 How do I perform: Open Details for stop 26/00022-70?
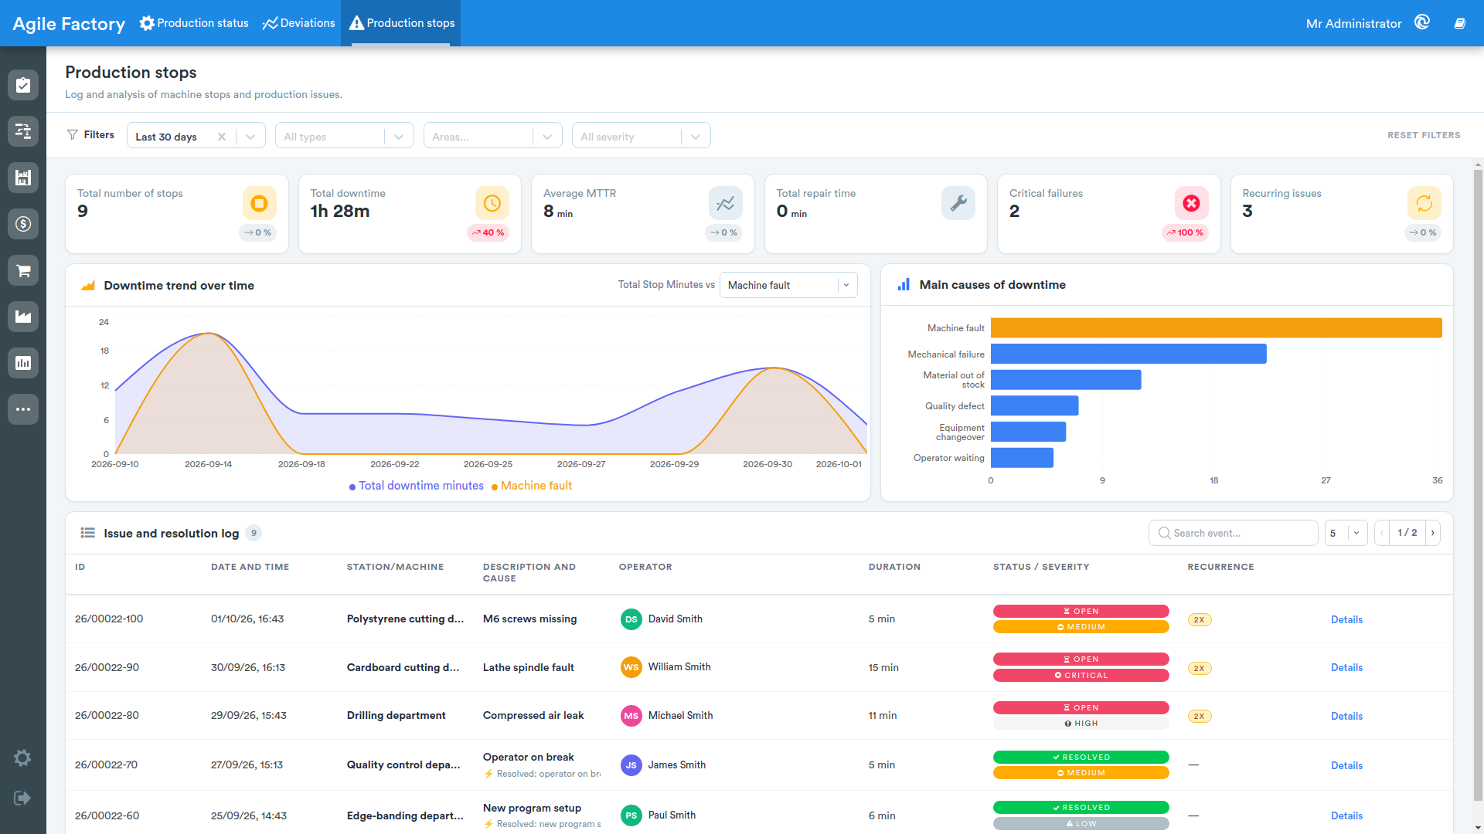pos(1346,765)
